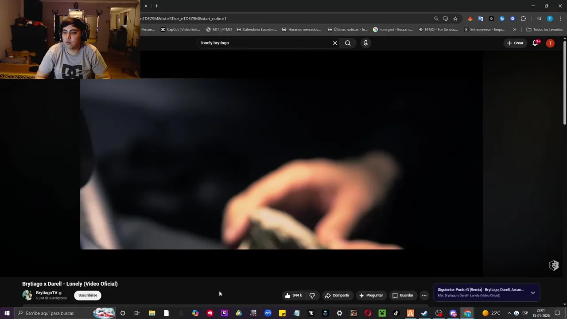567x319 pixels.
Task: Clear the YouTube search box with X
Action: point(335,43)
